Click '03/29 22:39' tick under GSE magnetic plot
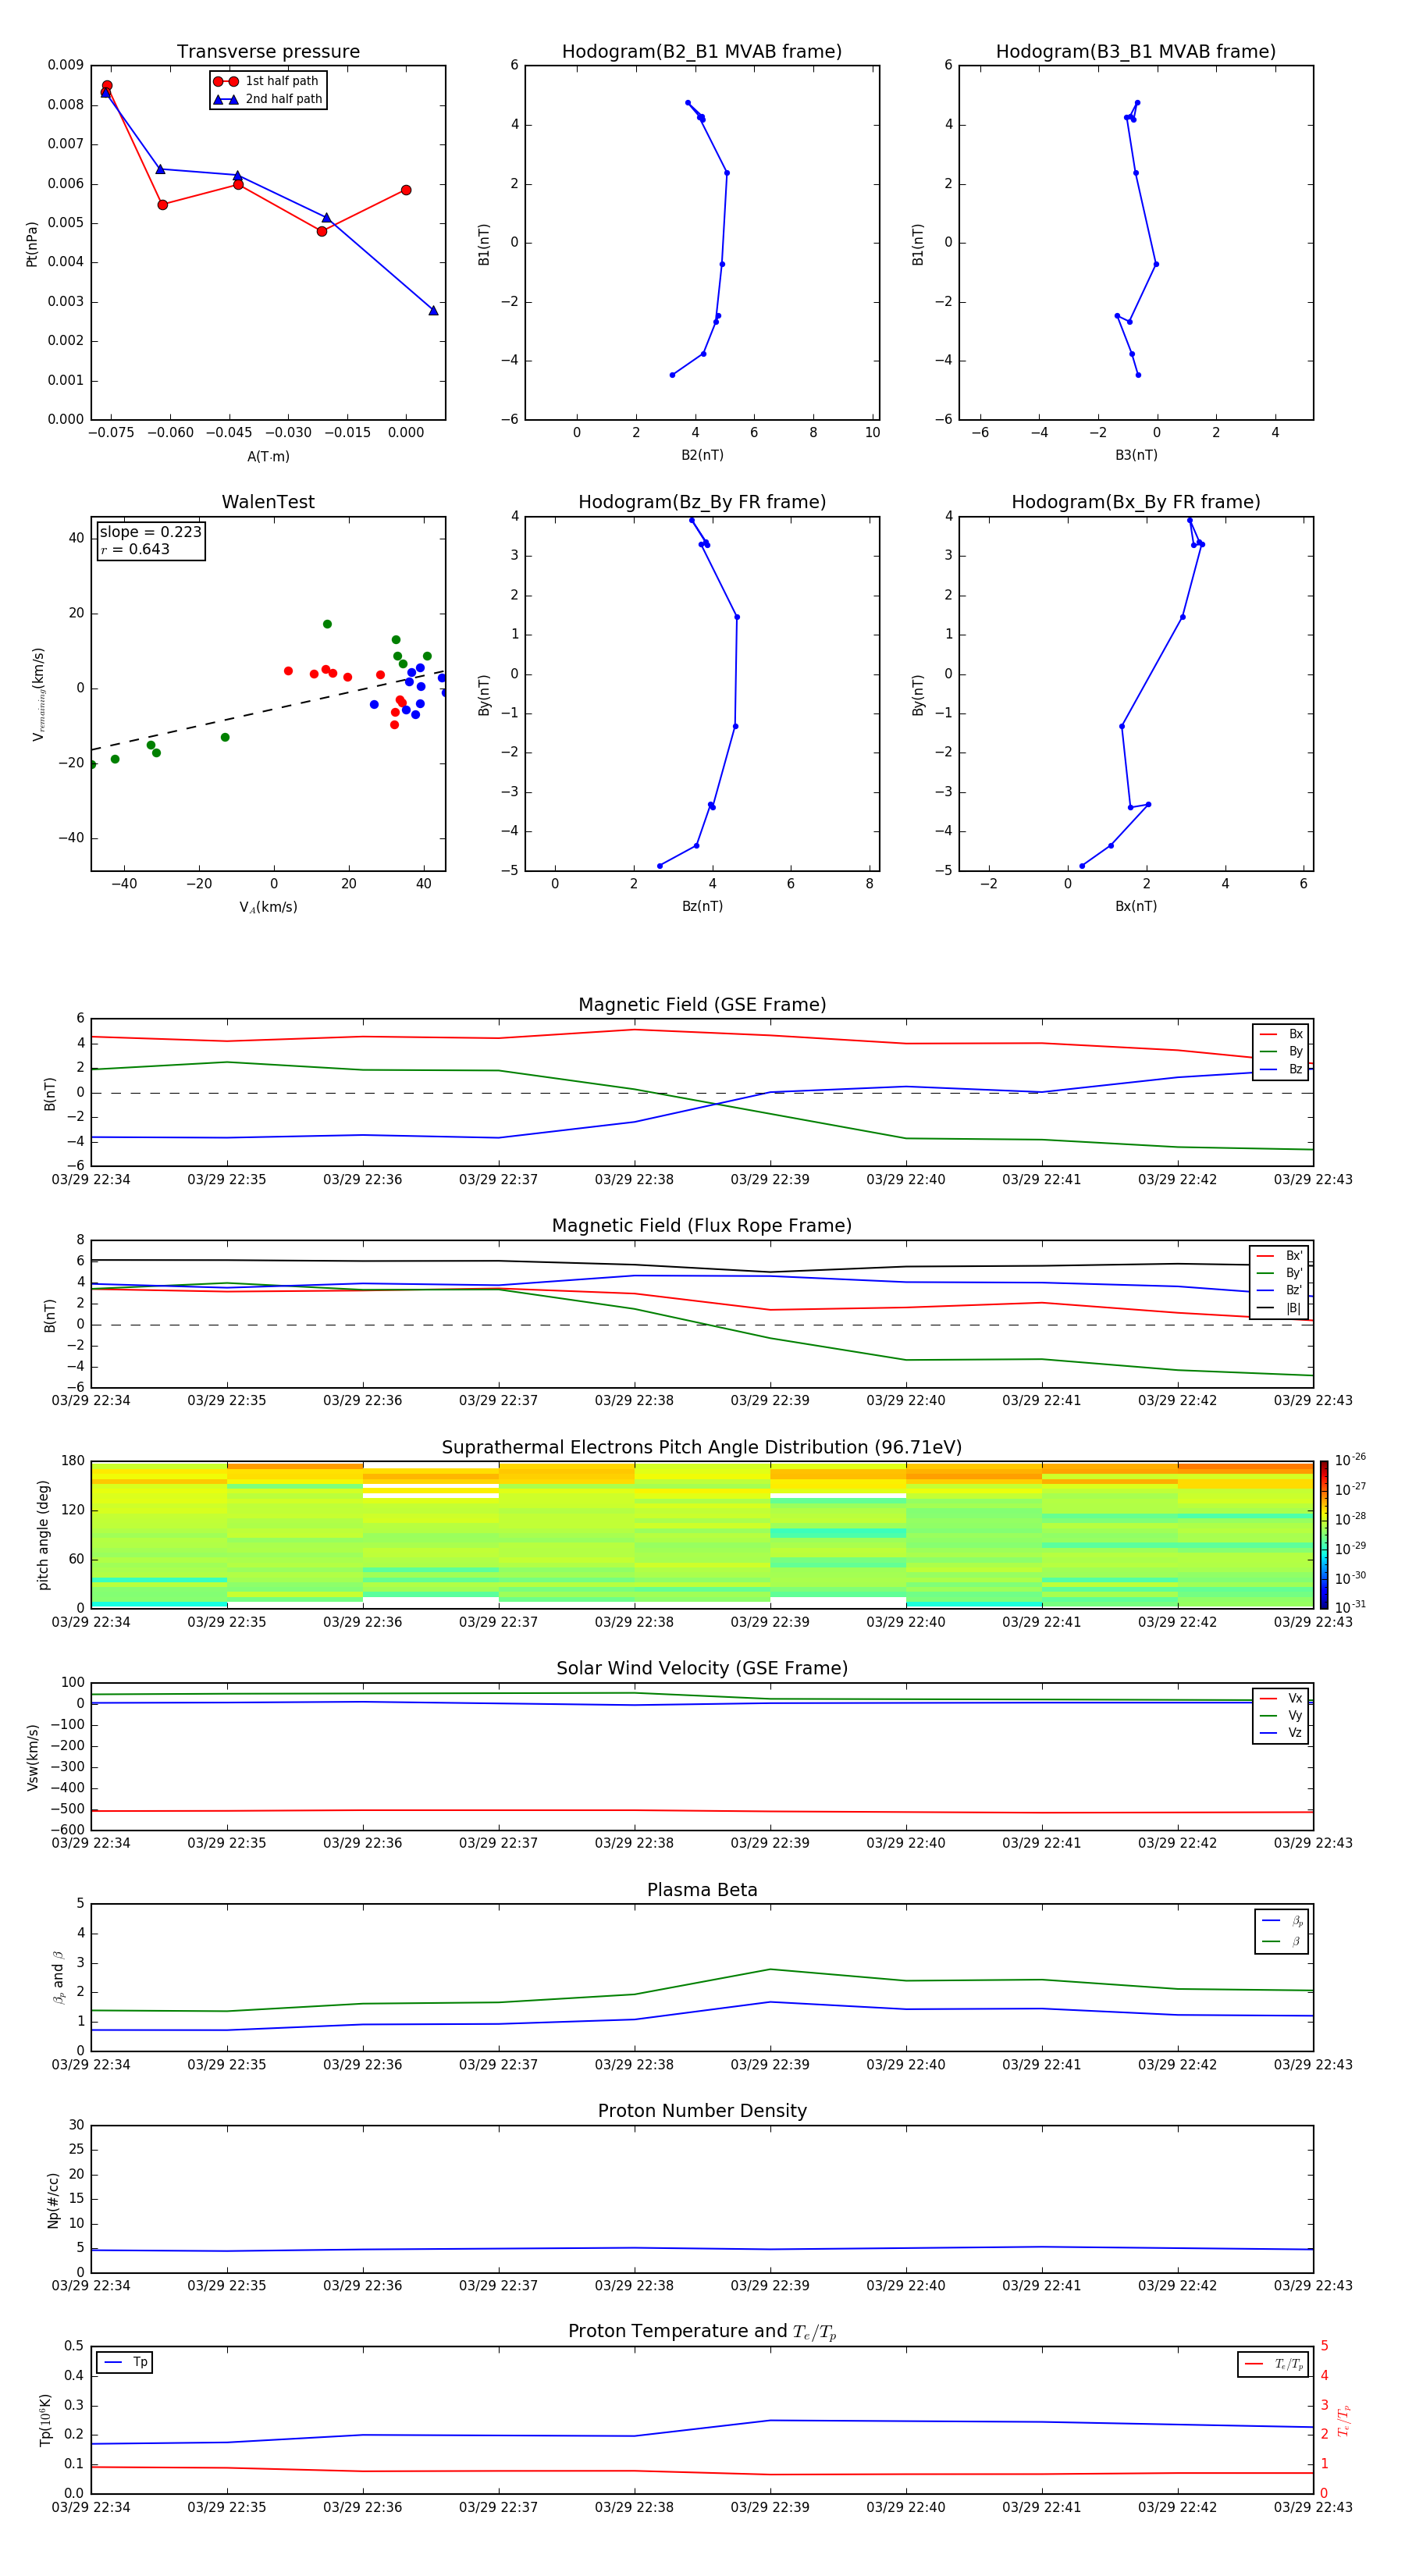Image resolution: width=1405 pixels, height=2576 pixels. tap(770, 1180)
